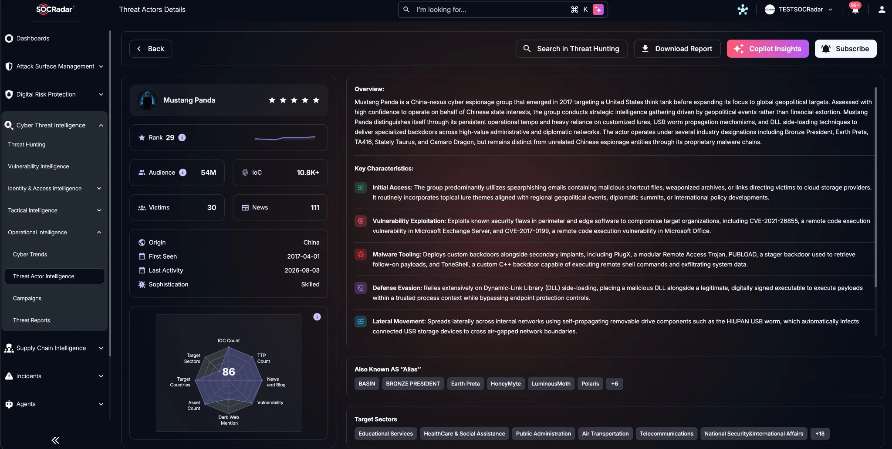This screenshot has width=892, height=449.
Task: Open TESTSOCRadar account dropdown
Action: 799,10
